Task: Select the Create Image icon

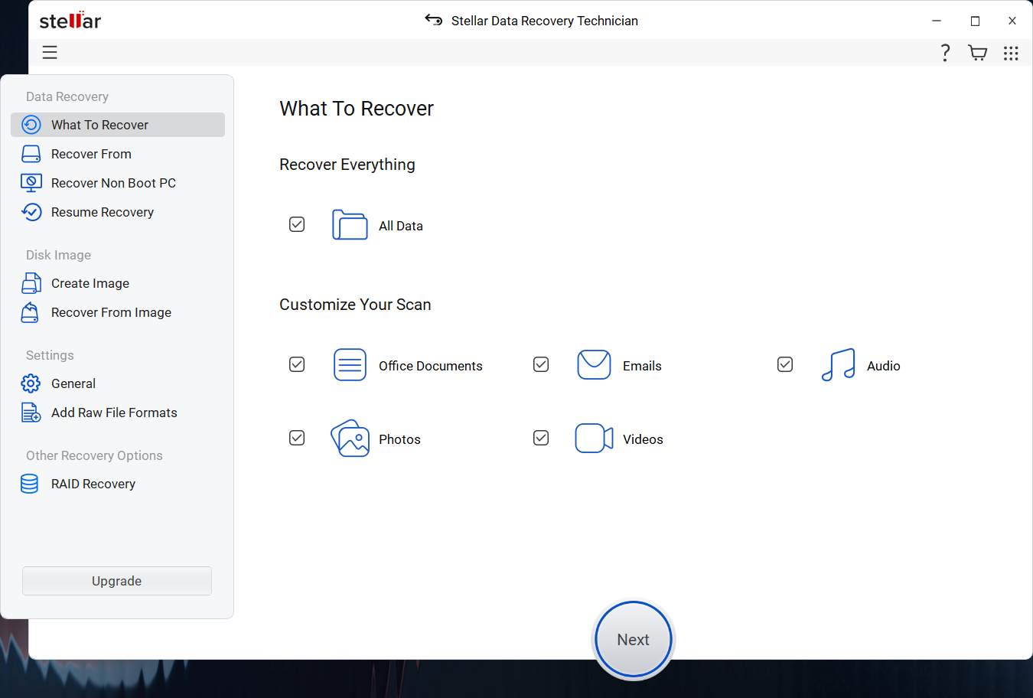Action: click(31, 283)
